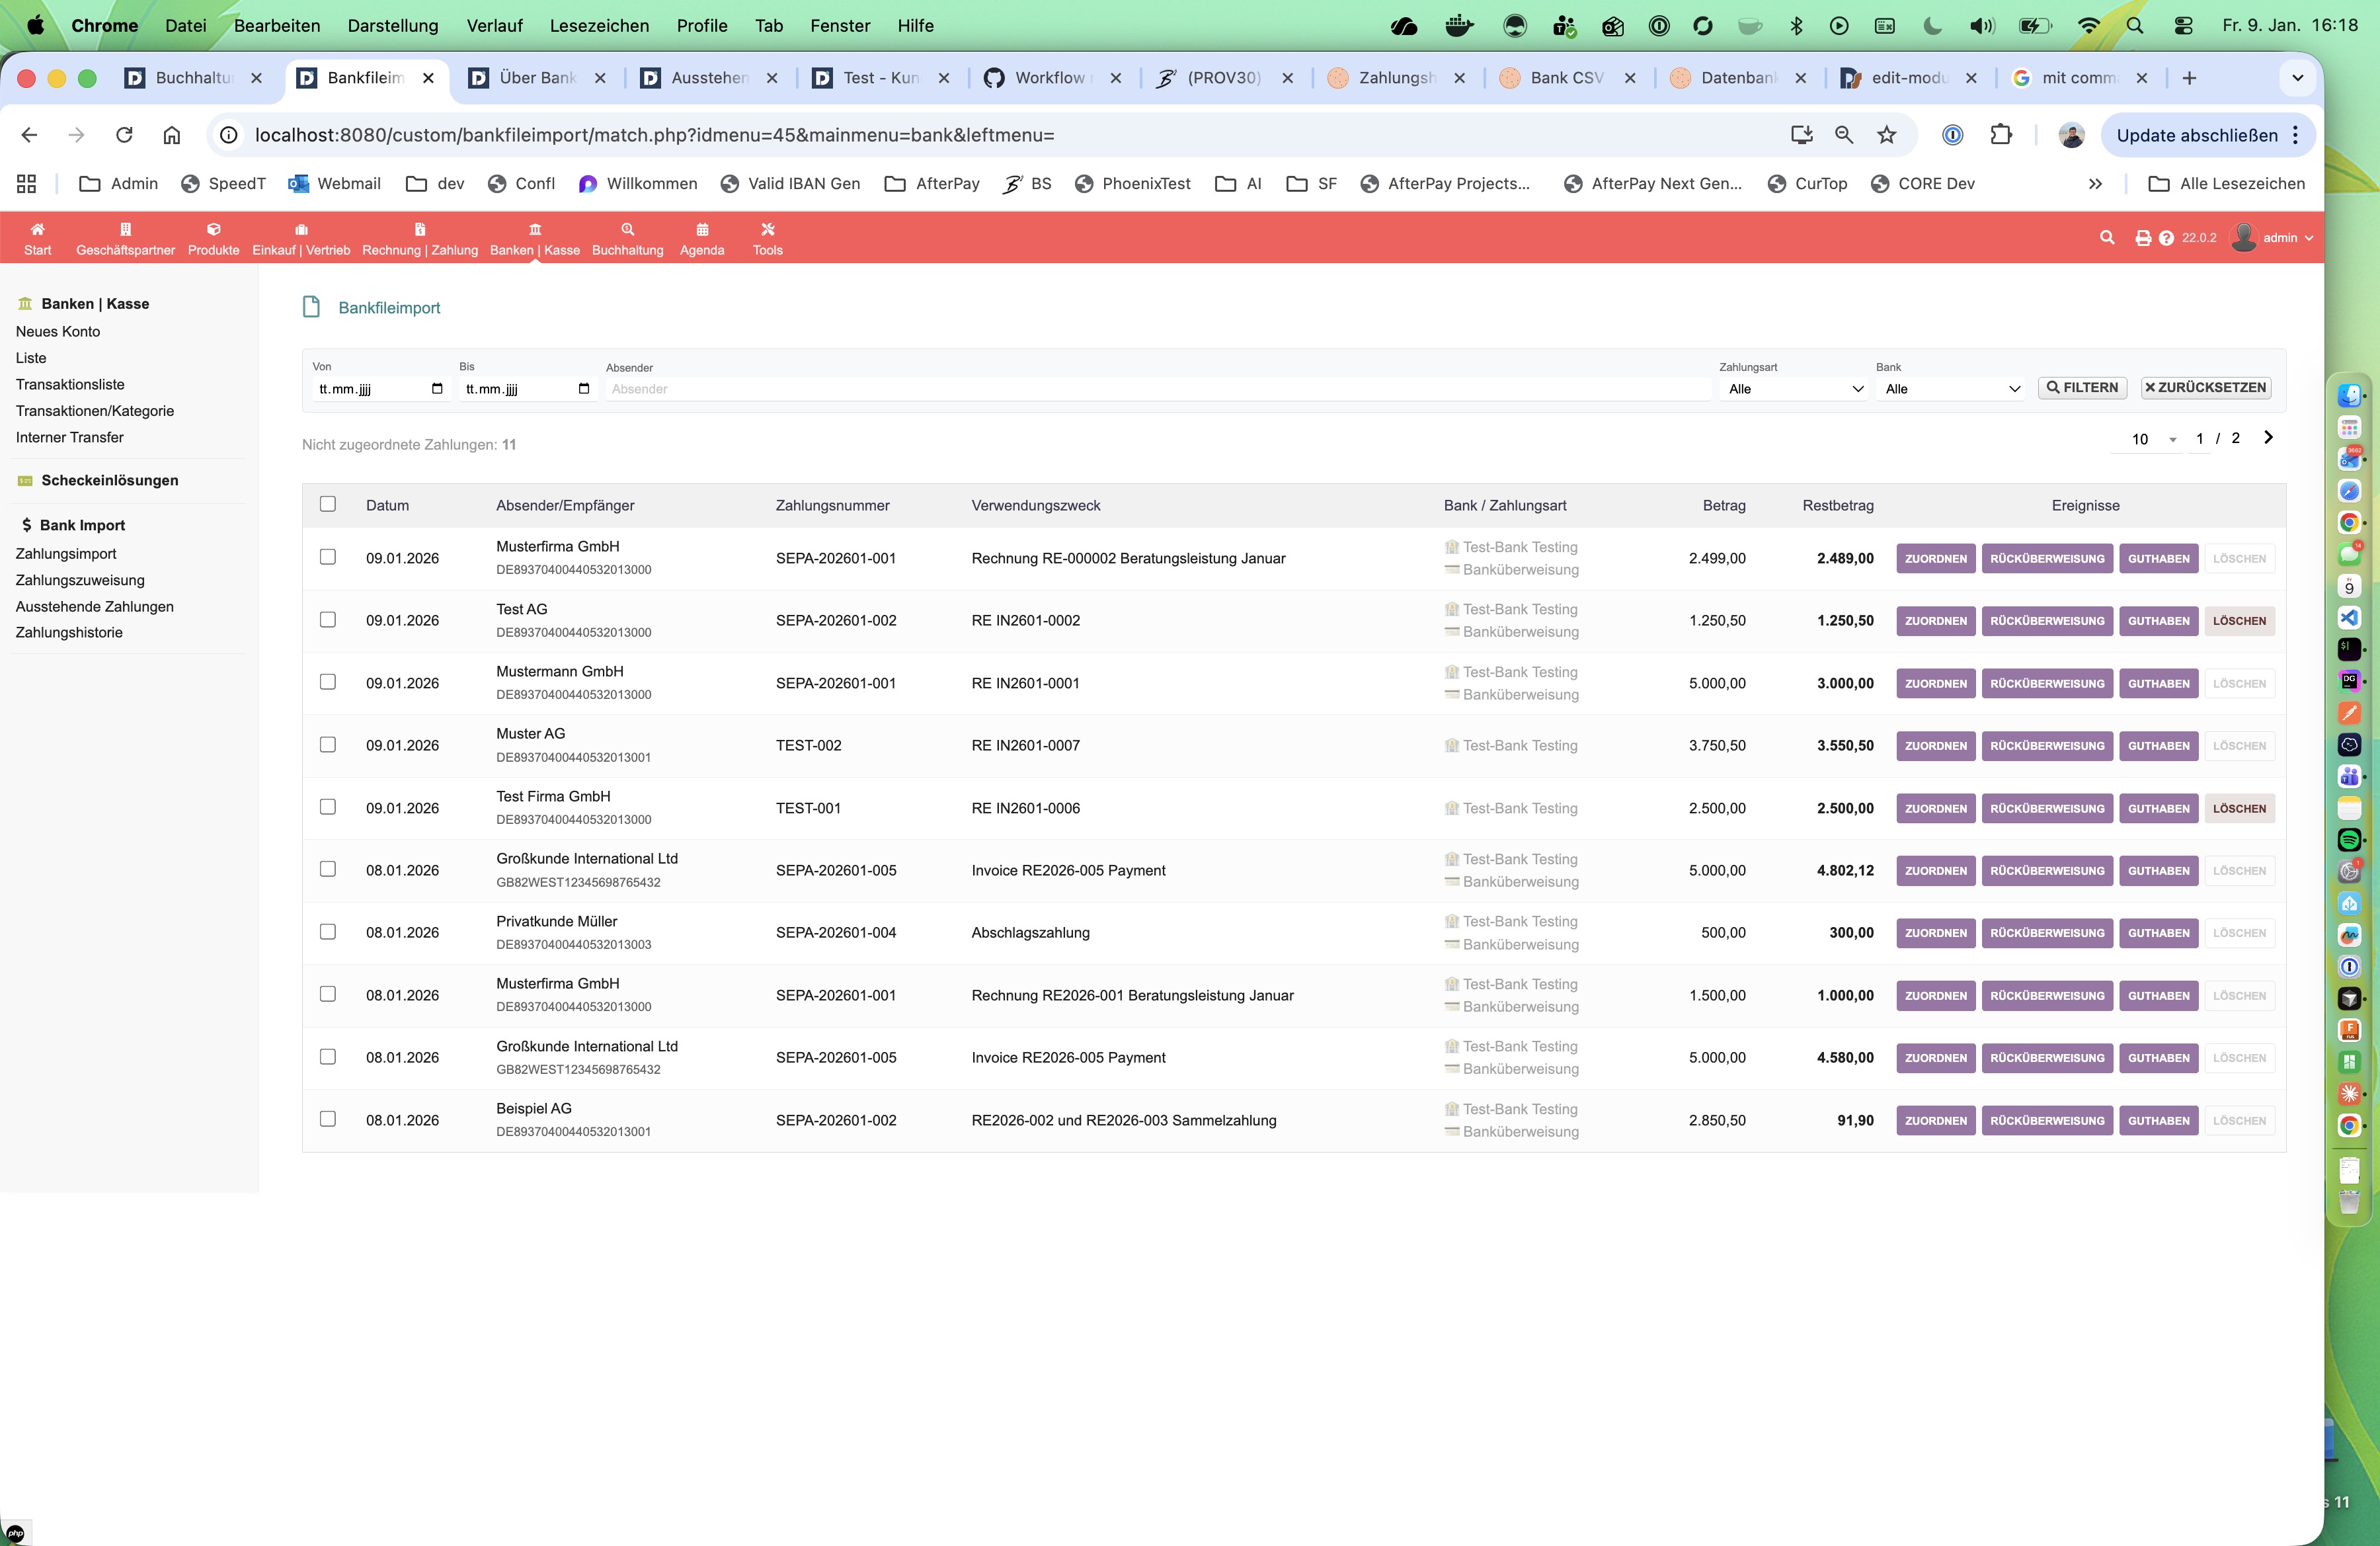The image size is (2380, 1546).
Task: Click the Start home icon in red navbar
Action: (37, 230)
